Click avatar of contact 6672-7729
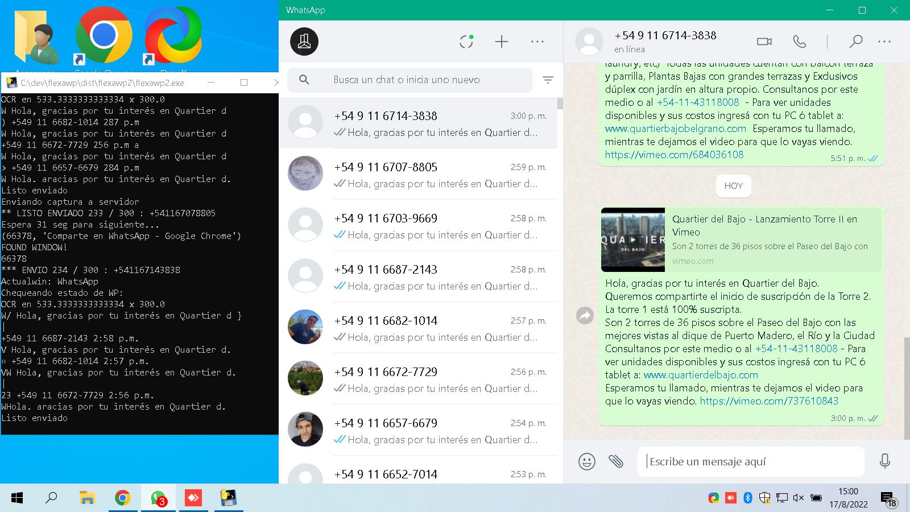The height and width of the screenshot is (512, 910). tap(305, 378)
